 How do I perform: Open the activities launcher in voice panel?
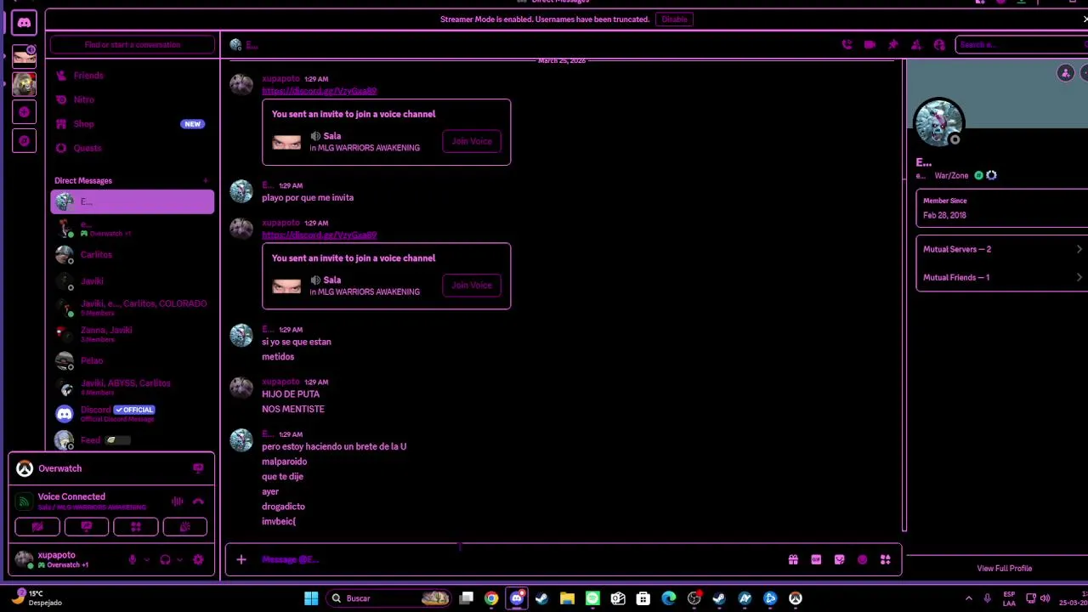point(136,527)
